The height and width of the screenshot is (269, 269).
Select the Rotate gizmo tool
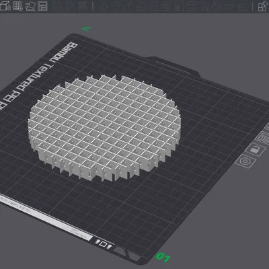coord(116,6)
